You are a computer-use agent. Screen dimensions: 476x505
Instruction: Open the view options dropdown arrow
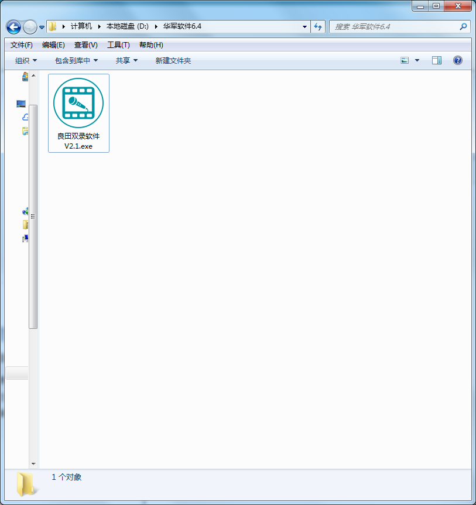click(417, 60)
